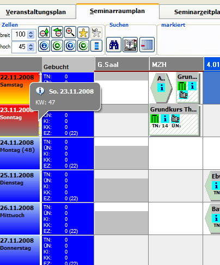Select the date row 27.11.2008 Donnerstag

pos(20,250)
